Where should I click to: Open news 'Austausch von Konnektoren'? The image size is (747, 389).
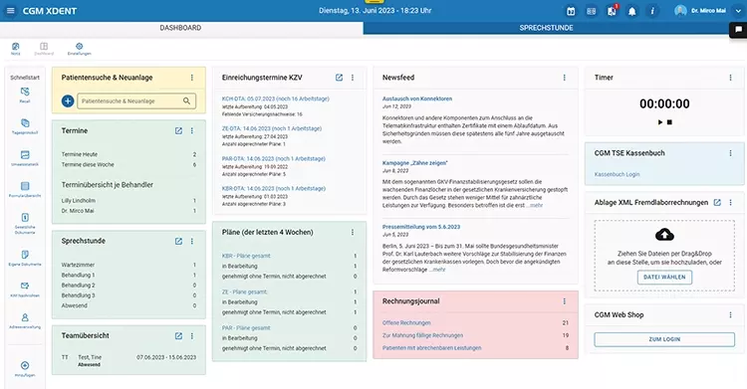[417, 98]
